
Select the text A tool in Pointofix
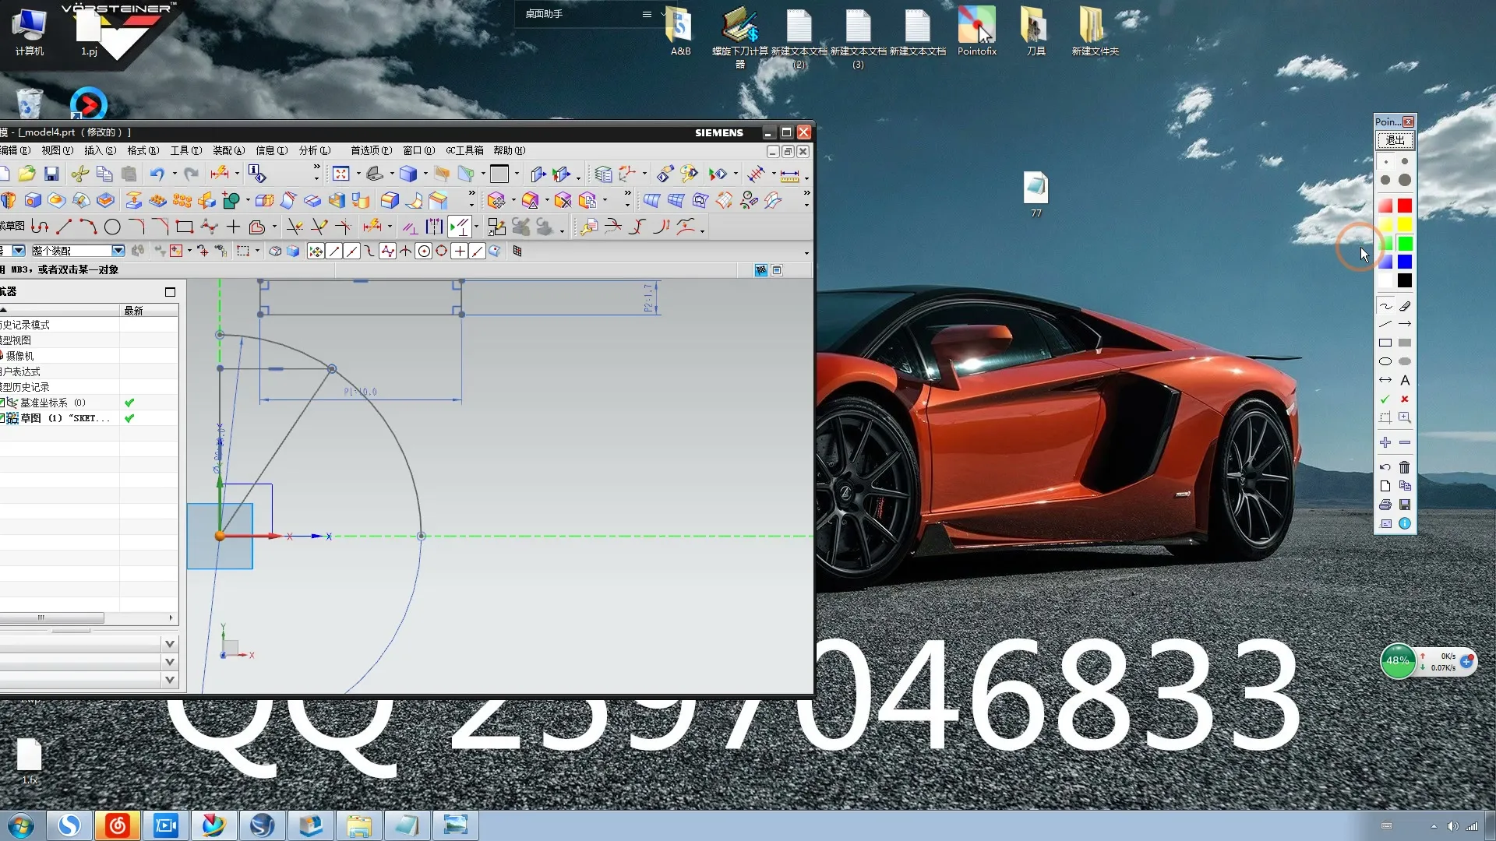tap(1404, 381)
